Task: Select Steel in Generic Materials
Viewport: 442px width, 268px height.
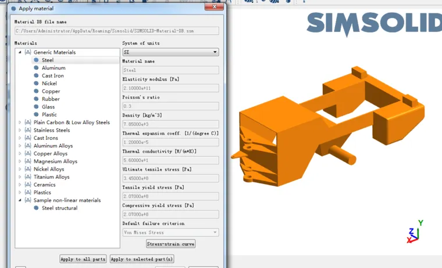Action: [x=48, y=60]
